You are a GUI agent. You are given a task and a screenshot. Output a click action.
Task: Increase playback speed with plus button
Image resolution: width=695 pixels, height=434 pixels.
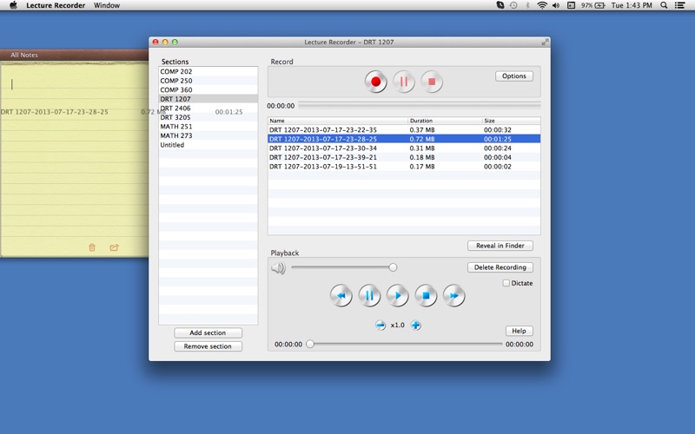click(415, 325)
